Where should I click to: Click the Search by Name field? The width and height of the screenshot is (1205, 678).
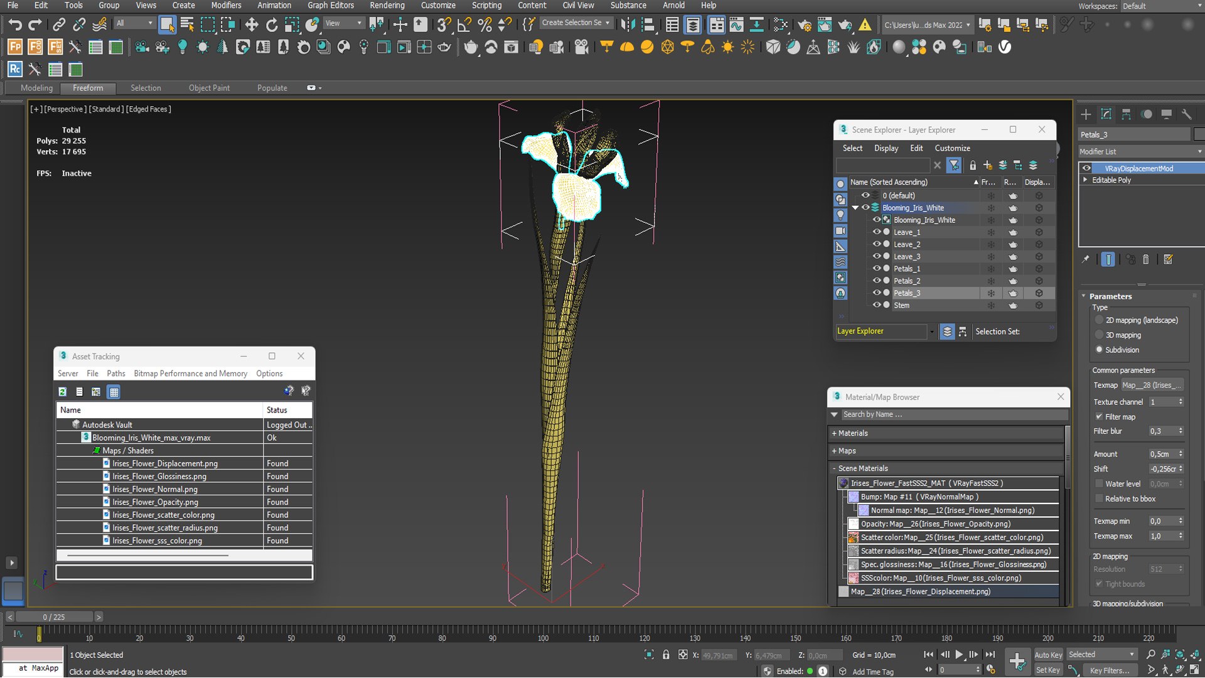tap(954, 414)
